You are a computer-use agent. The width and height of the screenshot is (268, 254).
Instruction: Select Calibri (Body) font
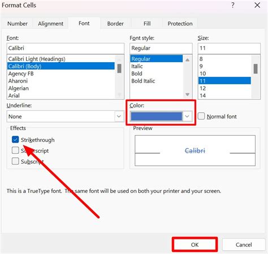click(61, 66)
